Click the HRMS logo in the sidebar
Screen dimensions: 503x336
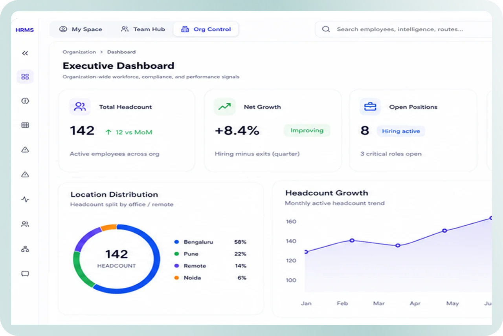(25, 30)
